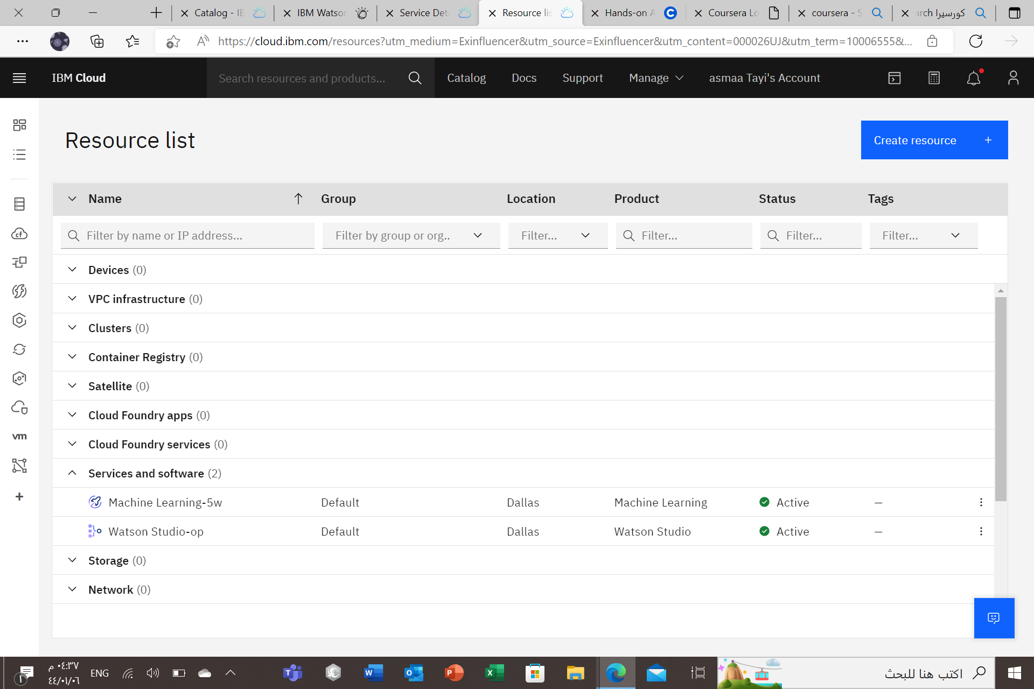Click the Machine Learning-5w service icon
Screen dimensions: 1034x689
click(x=95, y=502)
